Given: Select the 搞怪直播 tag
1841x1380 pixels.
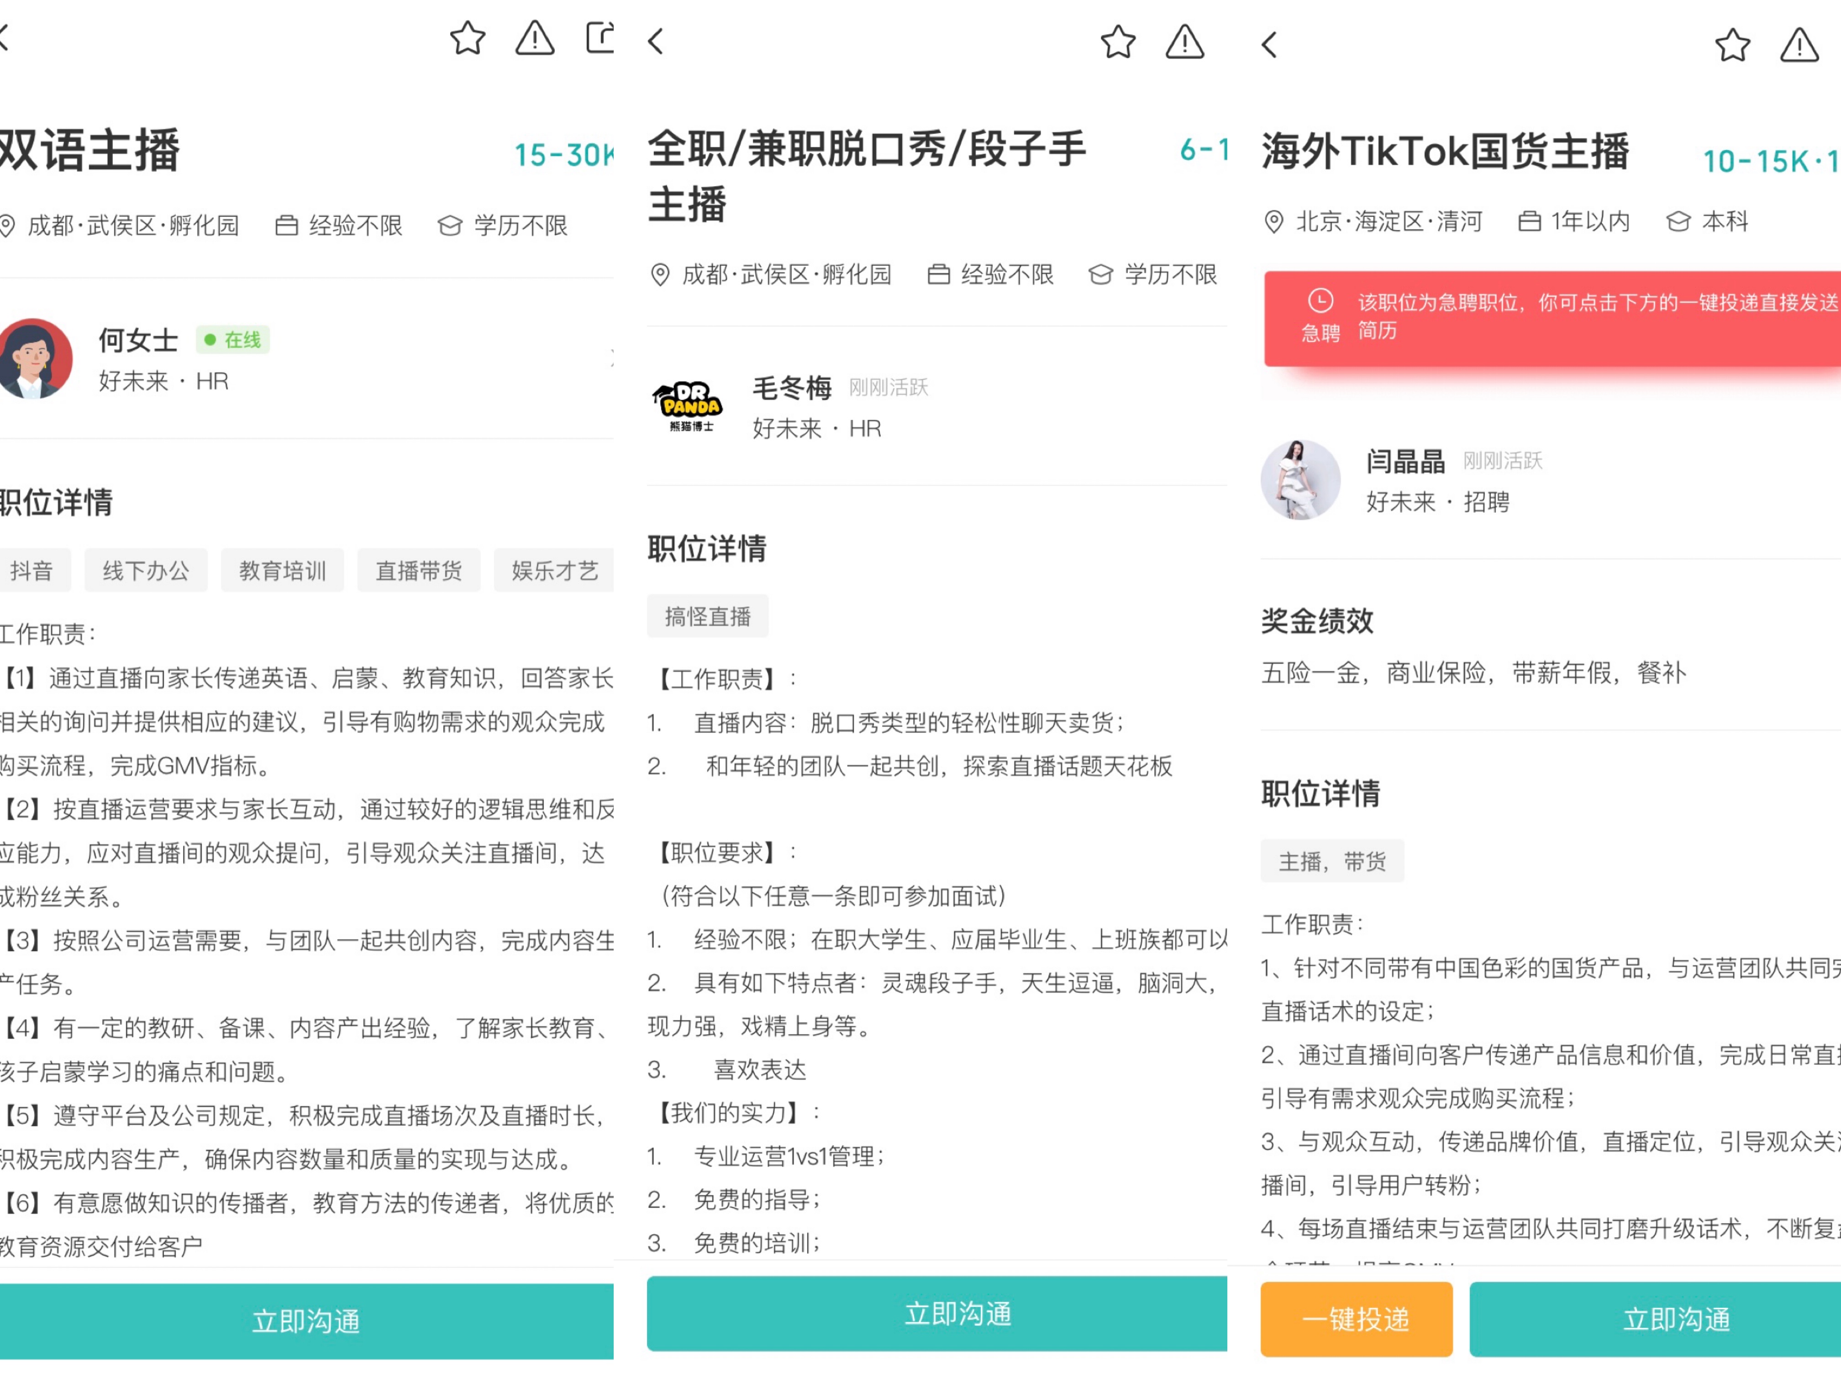Looking at the screenshot, I should coord(707,617).
